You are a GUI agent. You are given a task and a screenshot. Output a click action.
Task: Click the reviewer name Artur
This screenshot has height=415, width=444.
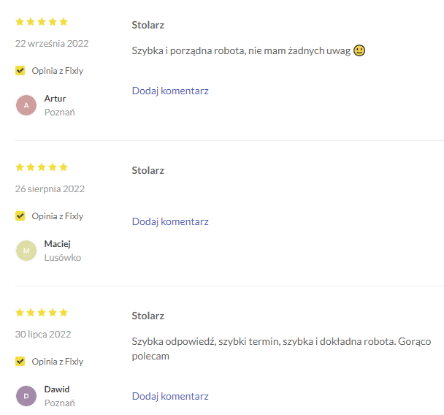(55, 99)
